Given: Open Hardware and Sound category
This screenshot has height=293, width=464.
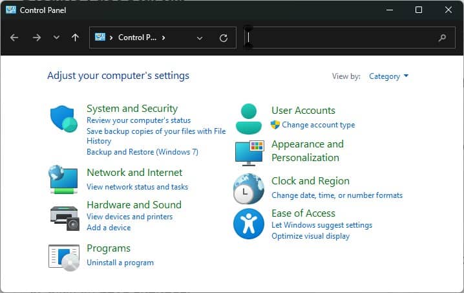Looking at the screenshot, I should click(134, 205).
